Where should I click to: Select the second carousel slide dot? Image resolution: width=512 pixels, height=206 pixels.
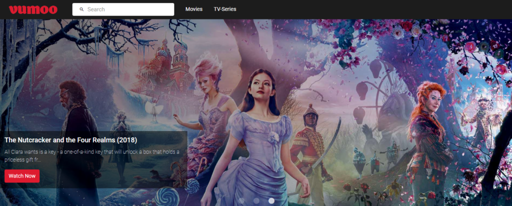[x=256, y=201]
